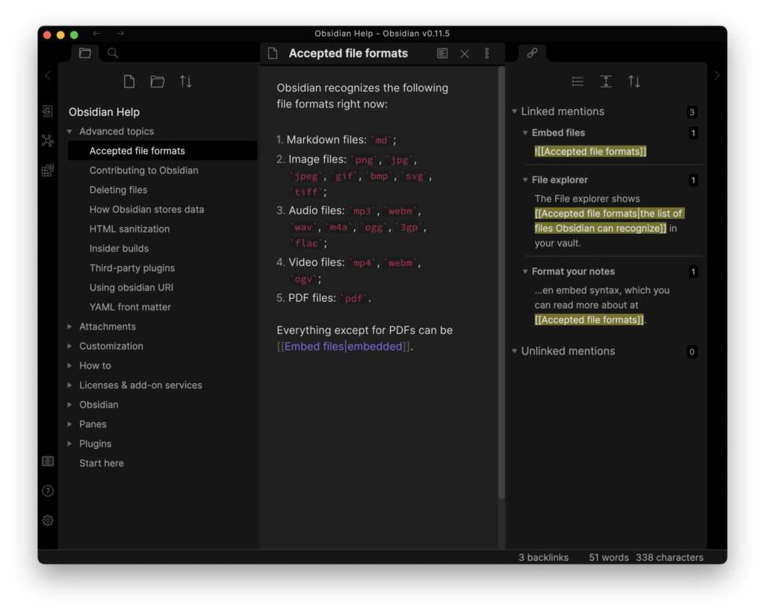Create a new folder in file explorer
The height and width of the screenshot is (614, 765).
[158, 82]
